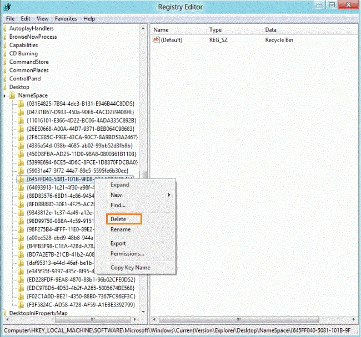Screen dimensions: 361x337
Task: Open the Edit menu
Action: (x=26, y=19)
